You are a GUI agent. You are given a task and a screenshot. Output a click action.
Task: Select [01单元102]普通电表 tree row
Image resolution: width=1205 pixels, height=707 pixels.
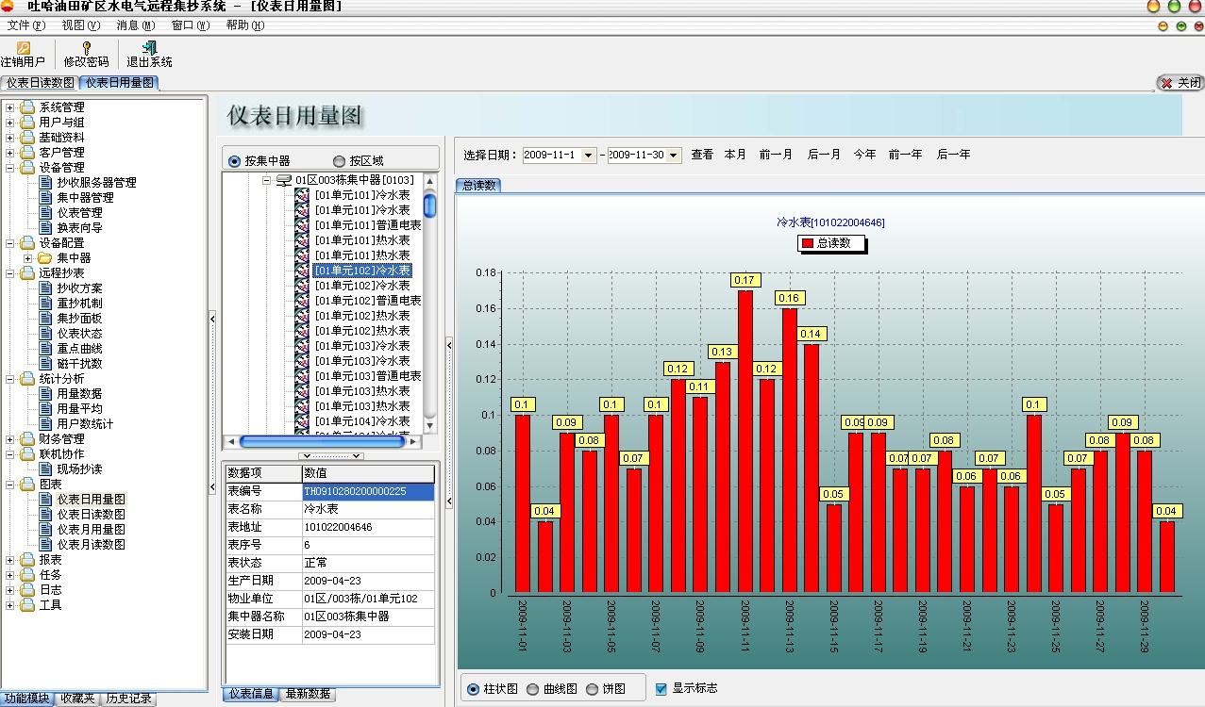pyautogui.click(x=367, y=301)
